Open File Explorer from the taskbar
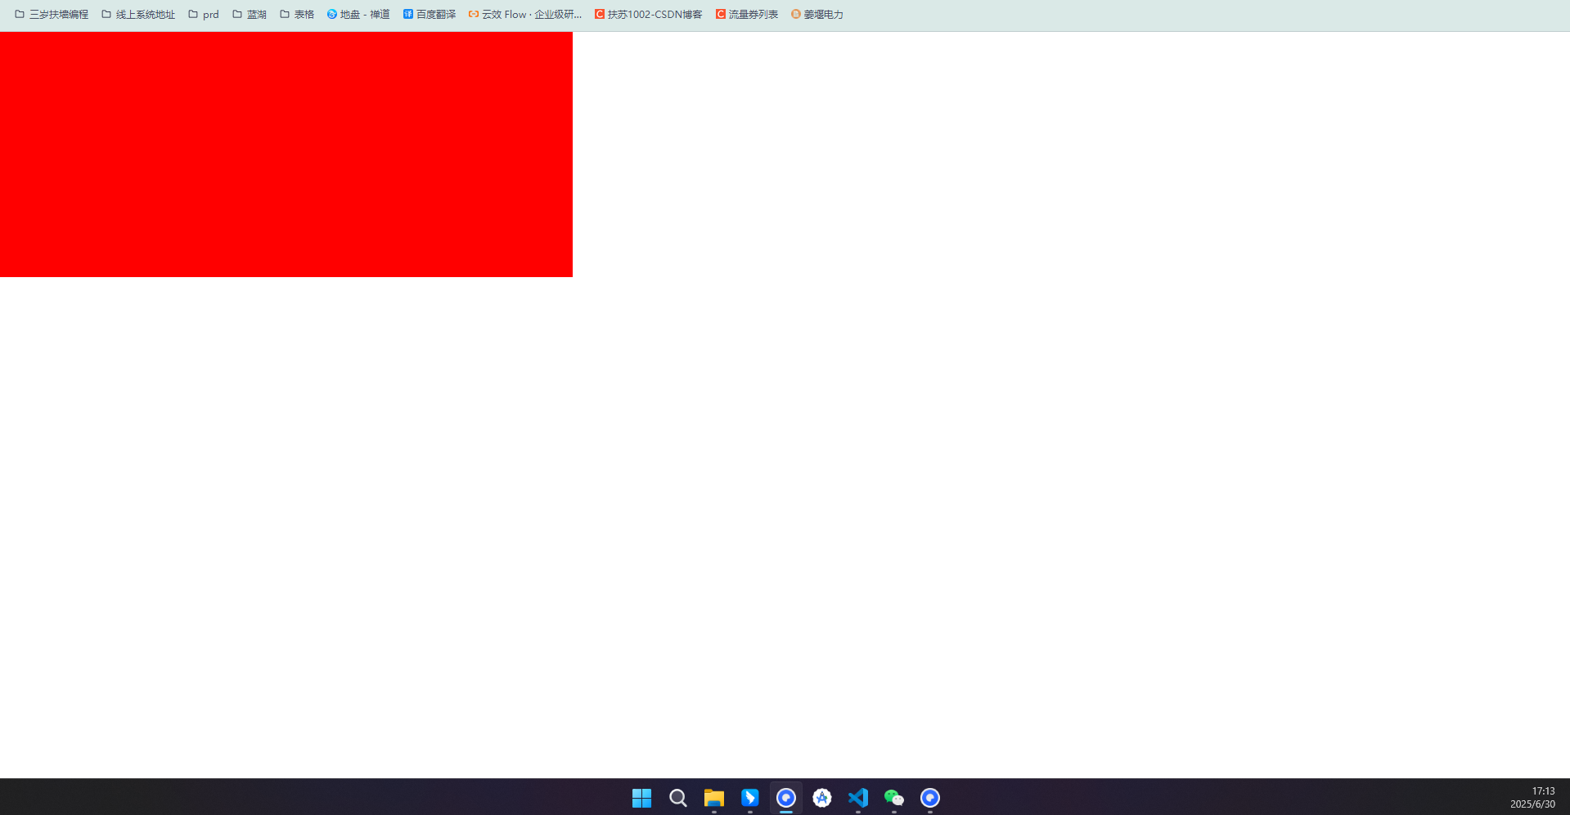Image resolution: width=1570 pixels, height=815 pixels. click(x=713, y=797)
